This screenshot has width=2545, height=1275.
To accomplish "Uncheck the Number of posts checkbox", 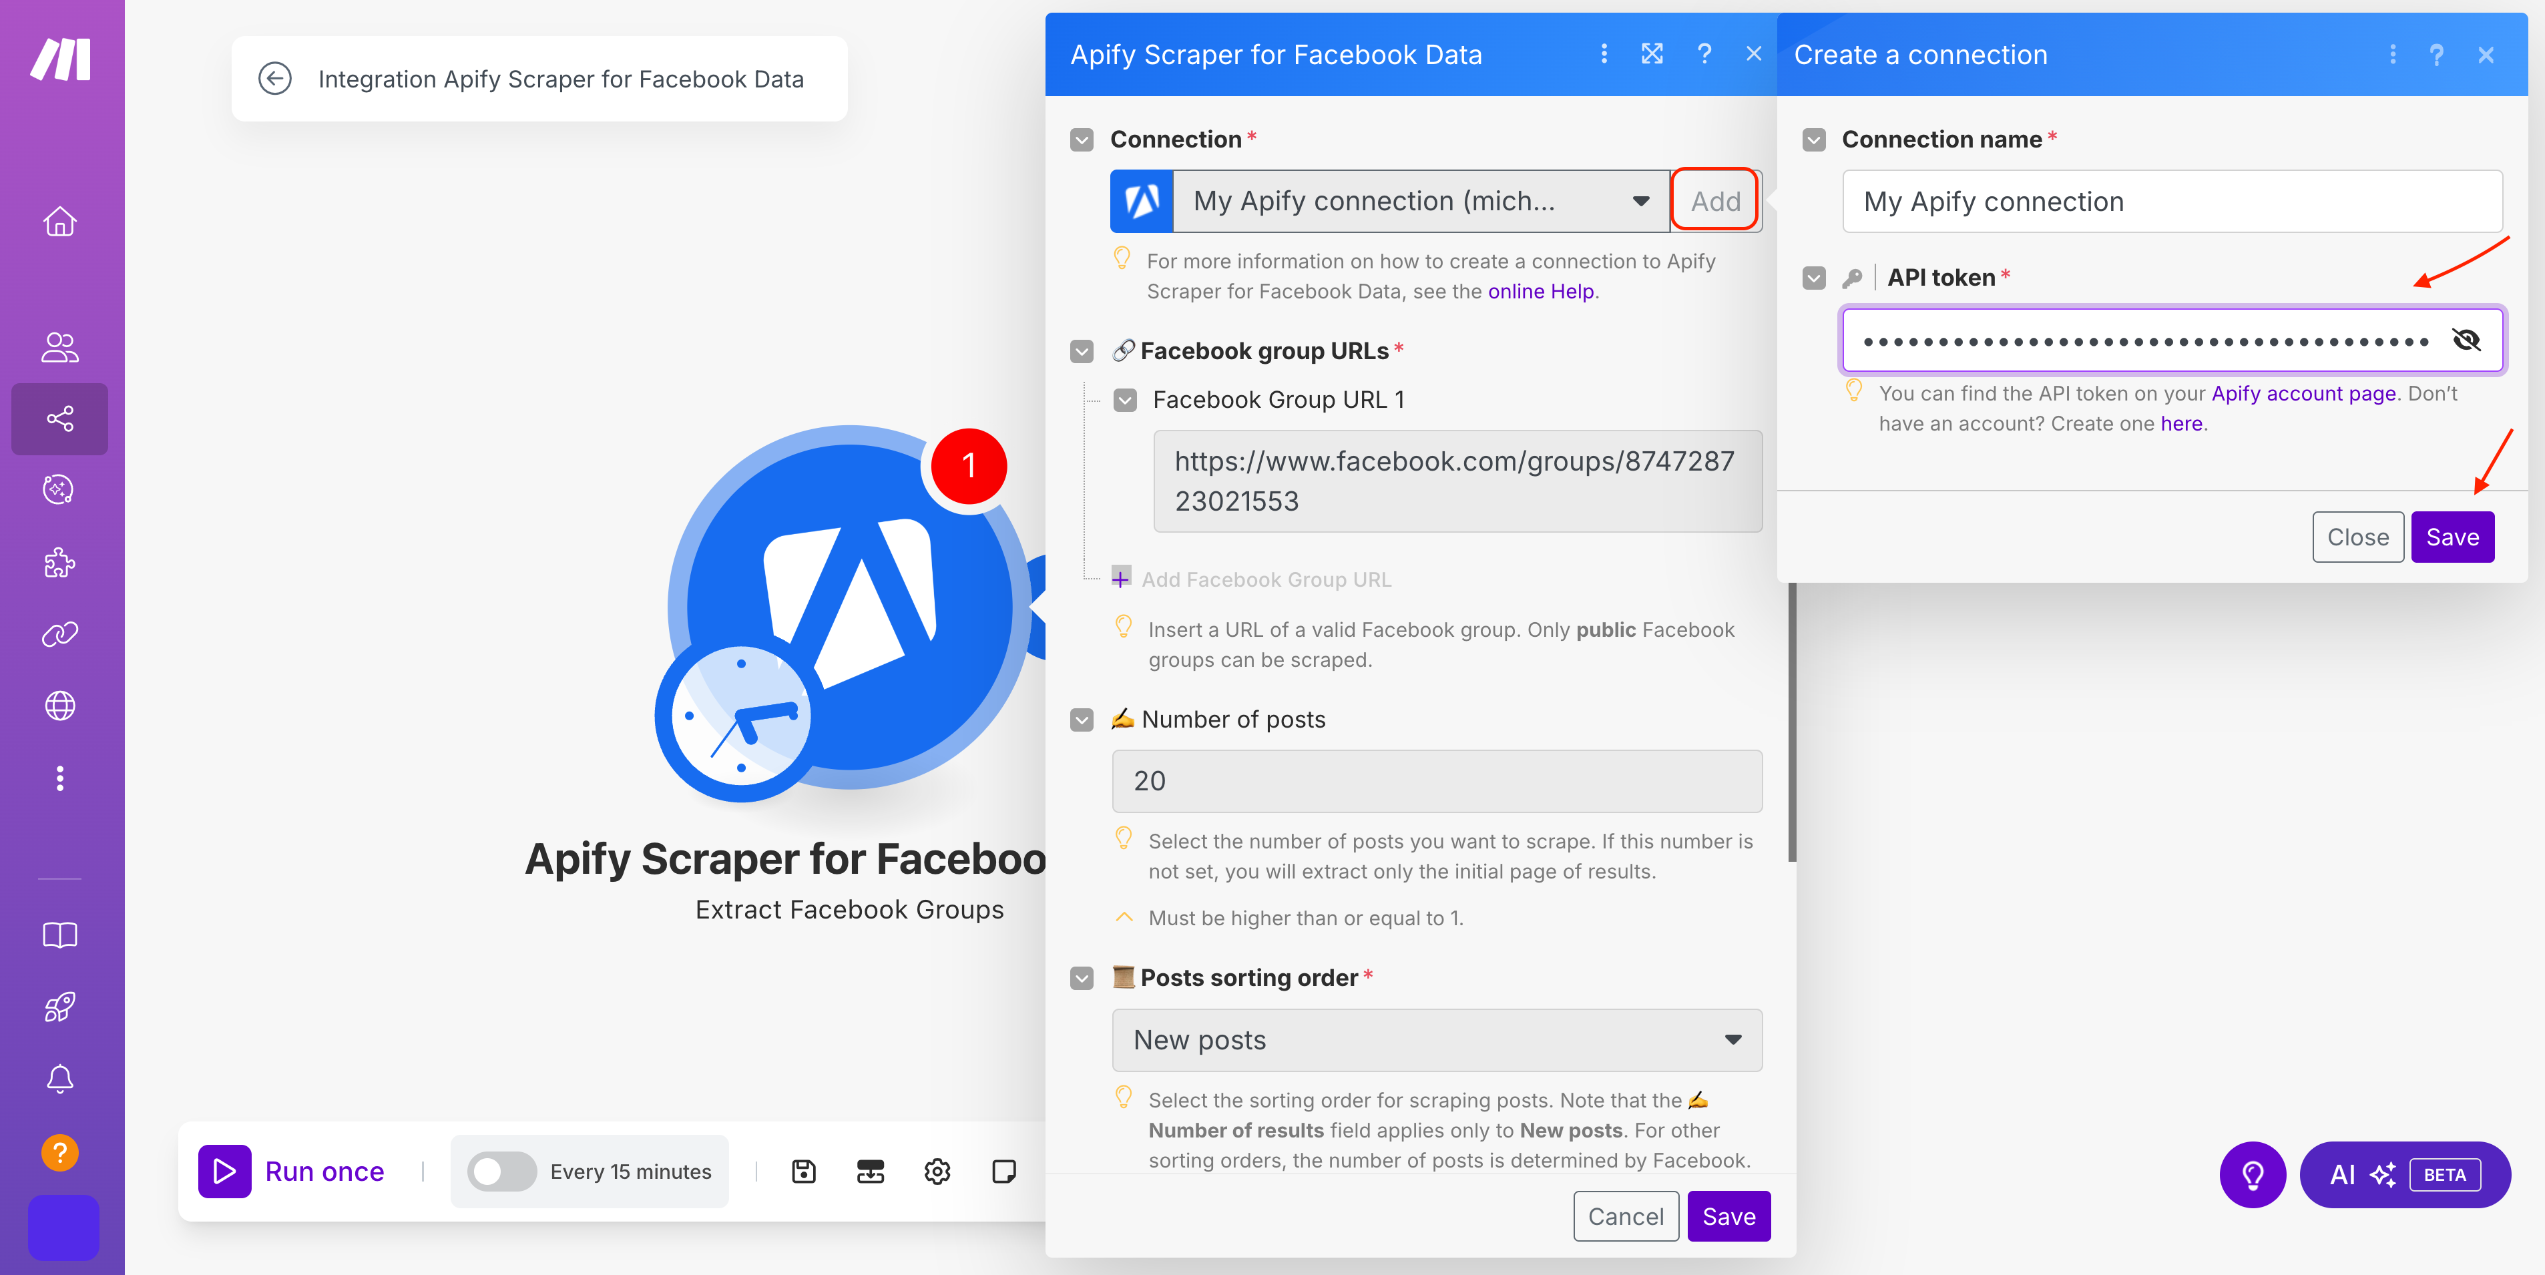I will (x=1082, y=720).
